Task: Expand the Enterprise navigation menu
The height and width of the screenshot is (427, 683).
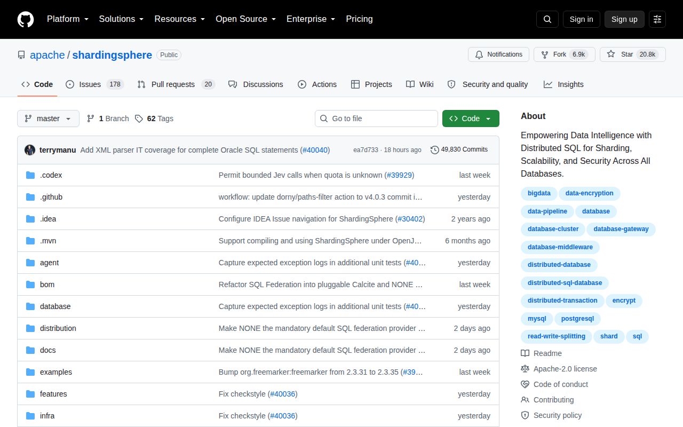Action: click(311, 19)
